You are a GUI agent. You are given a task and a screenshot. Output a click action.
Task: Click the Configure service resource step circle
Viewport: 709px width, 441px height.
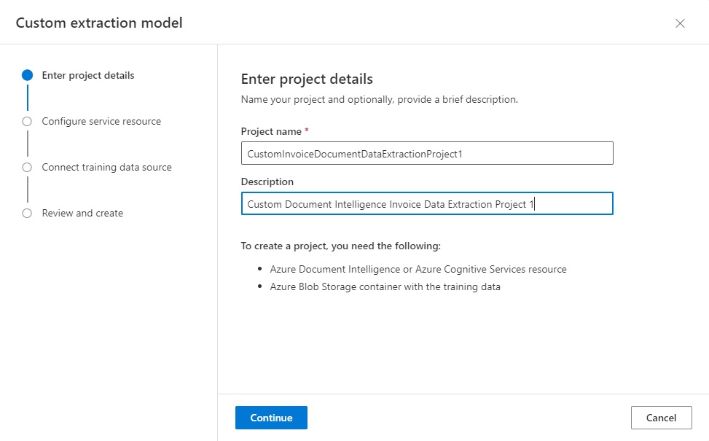pos(27,121)
